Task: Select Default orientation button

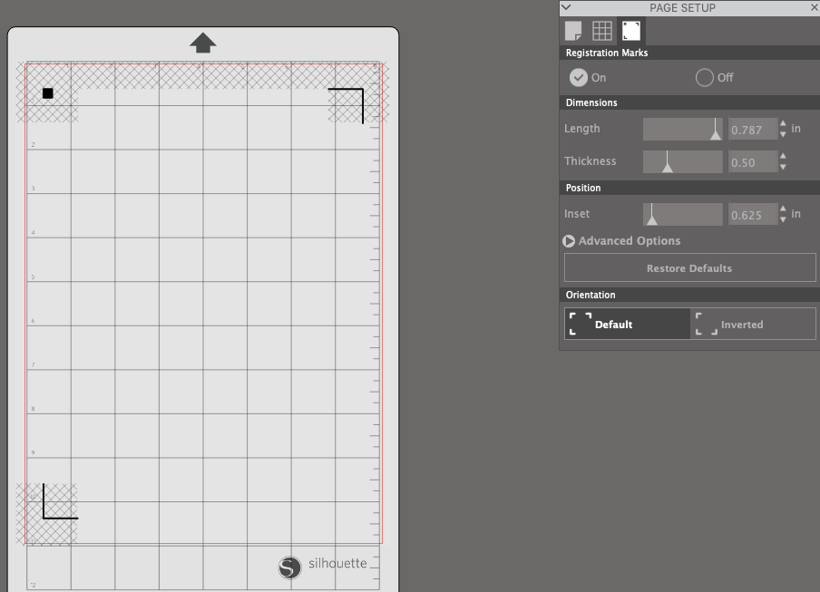Action: pyautogui.click(x=628, y=324)
